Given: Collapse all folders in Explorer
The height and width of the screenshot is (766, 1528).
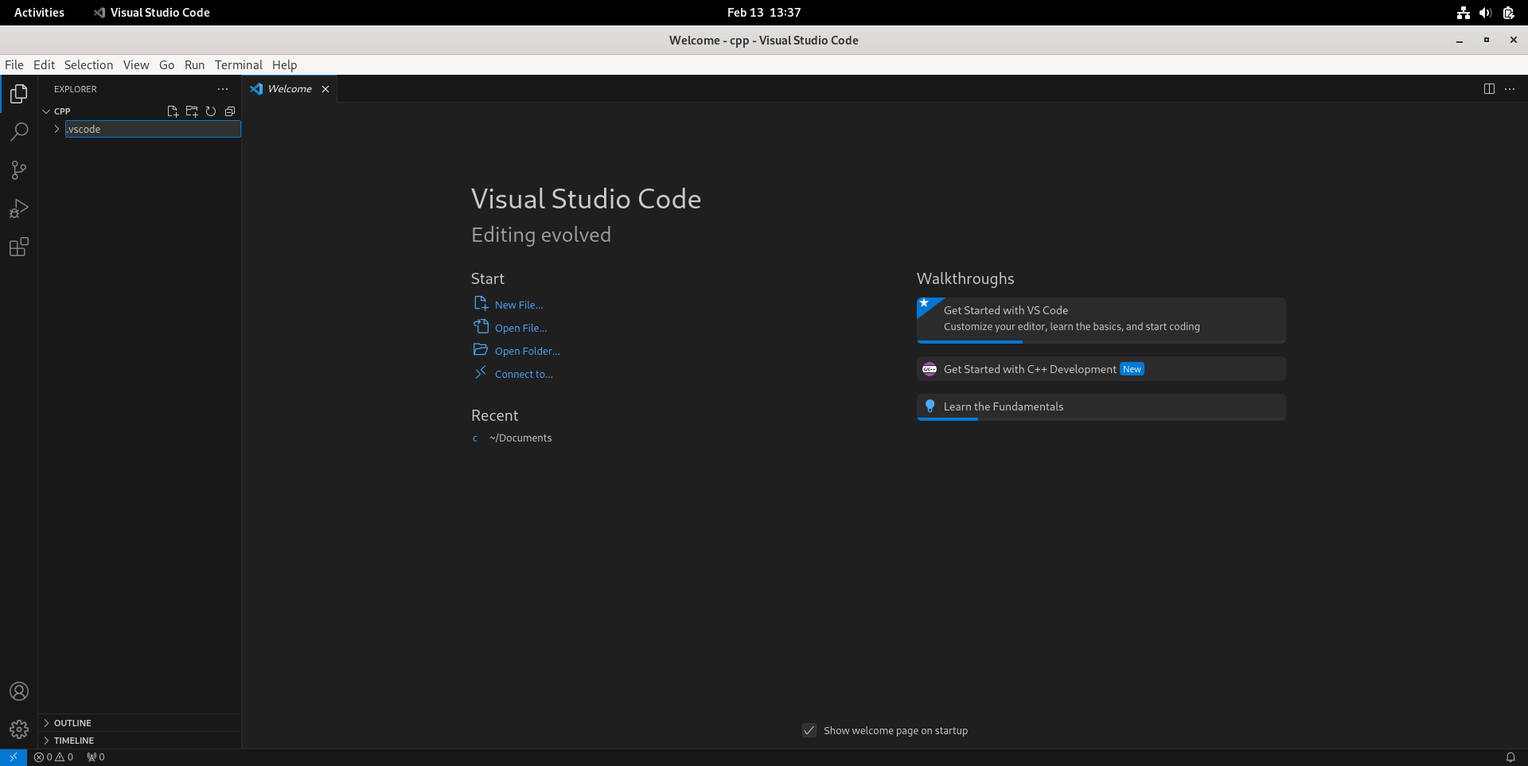Looking at the screenshot, I should pyautogui.click(x=230, y=111).
